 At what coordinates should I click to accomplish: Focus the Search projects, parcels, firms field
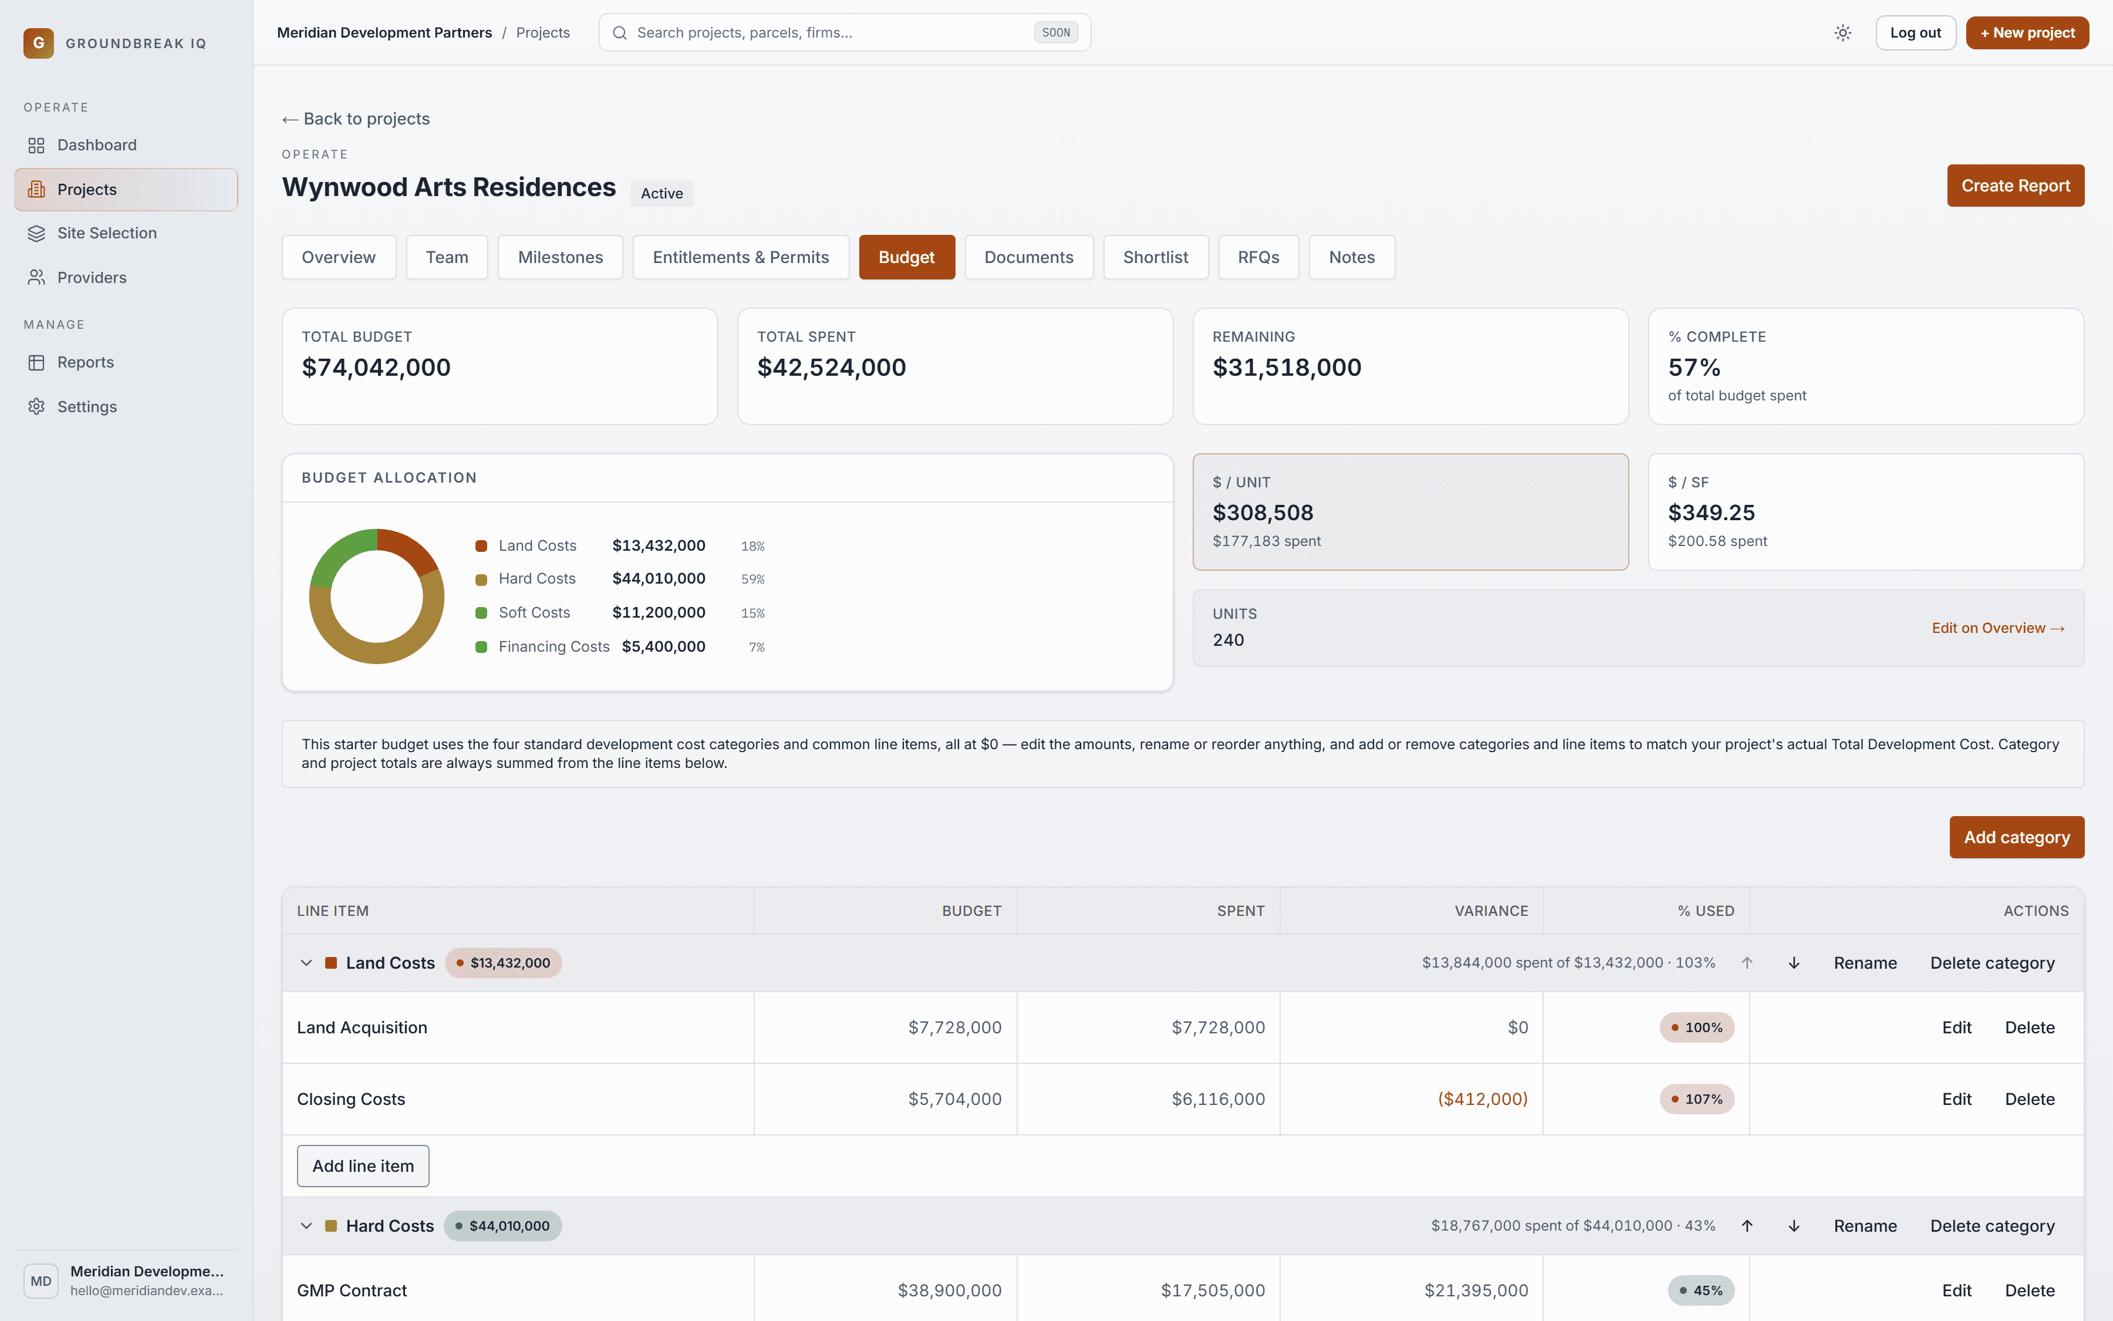coord(845,33)
